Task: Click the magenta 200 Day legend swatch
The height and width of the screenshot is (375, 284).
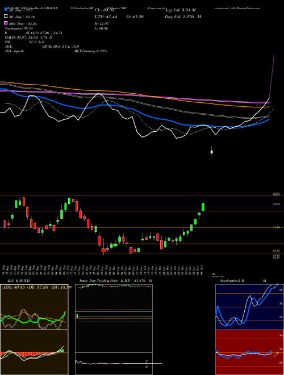Action: [x=6, y=23]
